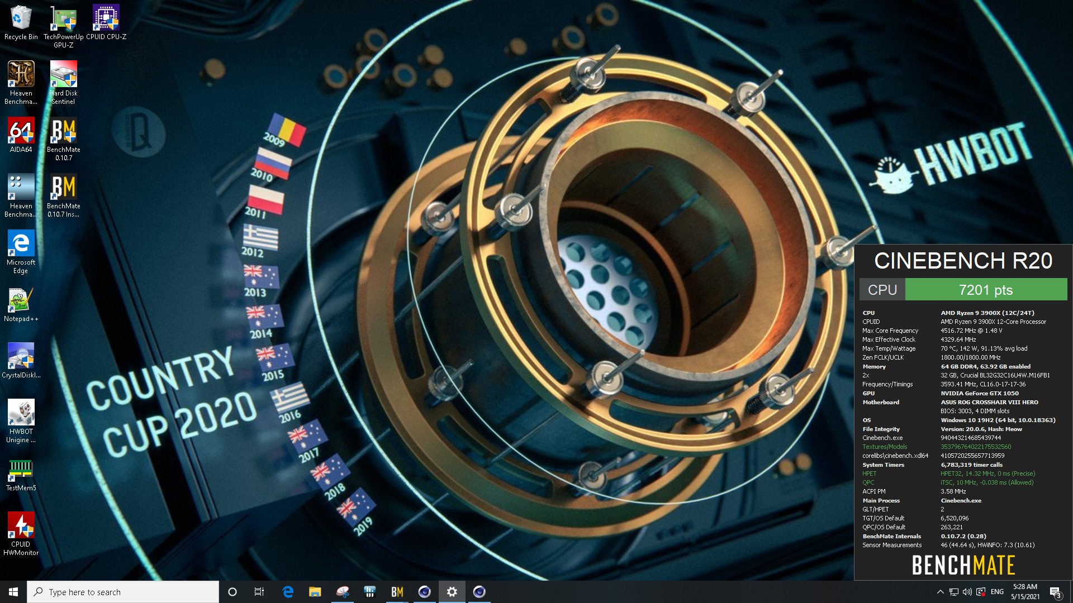This screenshot has width=1073, height=603.
Task: Open CPUID CPU-Z desktop shortcut
Action: [x=106, y=23]
